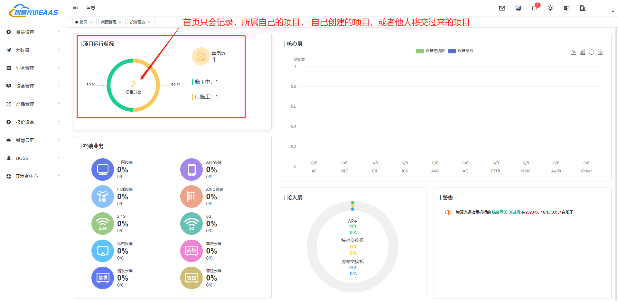This screenshot has height=303, width=618.
Task: Open the user dropdown arrow at top right
Action: pos(613,12)
